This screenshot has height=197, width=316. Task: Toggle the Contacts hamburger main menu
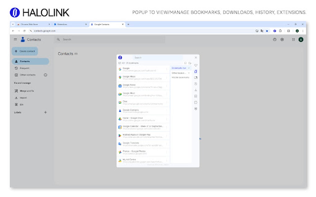[15, 39]
